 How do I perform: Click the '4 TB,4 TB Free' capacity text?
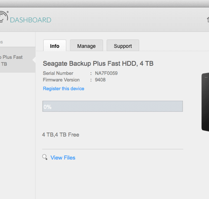click(61, 135)
